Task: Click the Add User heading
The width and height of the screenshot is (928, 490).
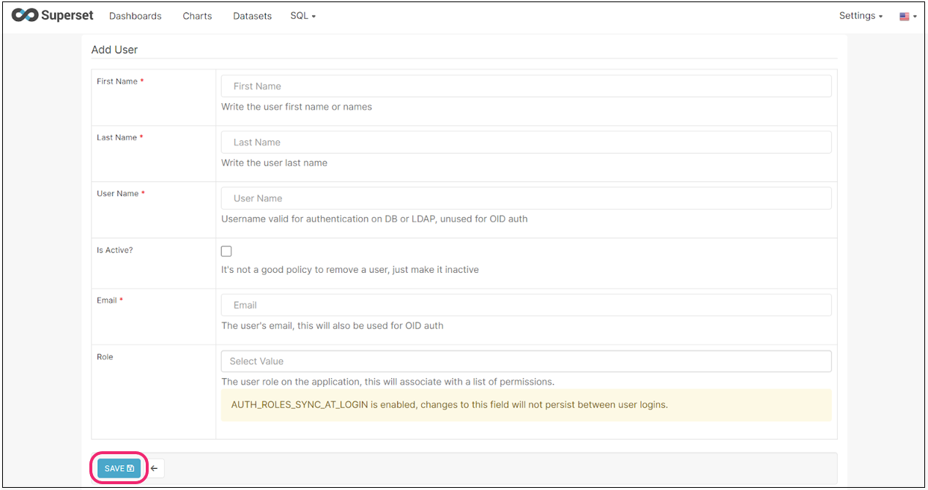Action: click(x=114, y=50)
